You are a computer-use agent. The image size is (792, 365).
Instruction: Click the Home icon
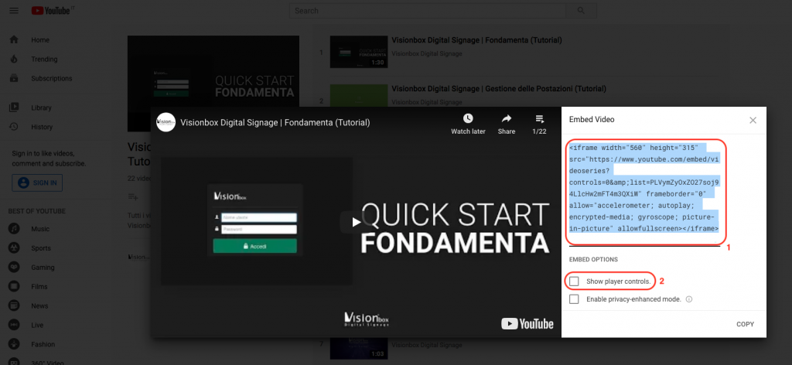[x=14, y=40]
